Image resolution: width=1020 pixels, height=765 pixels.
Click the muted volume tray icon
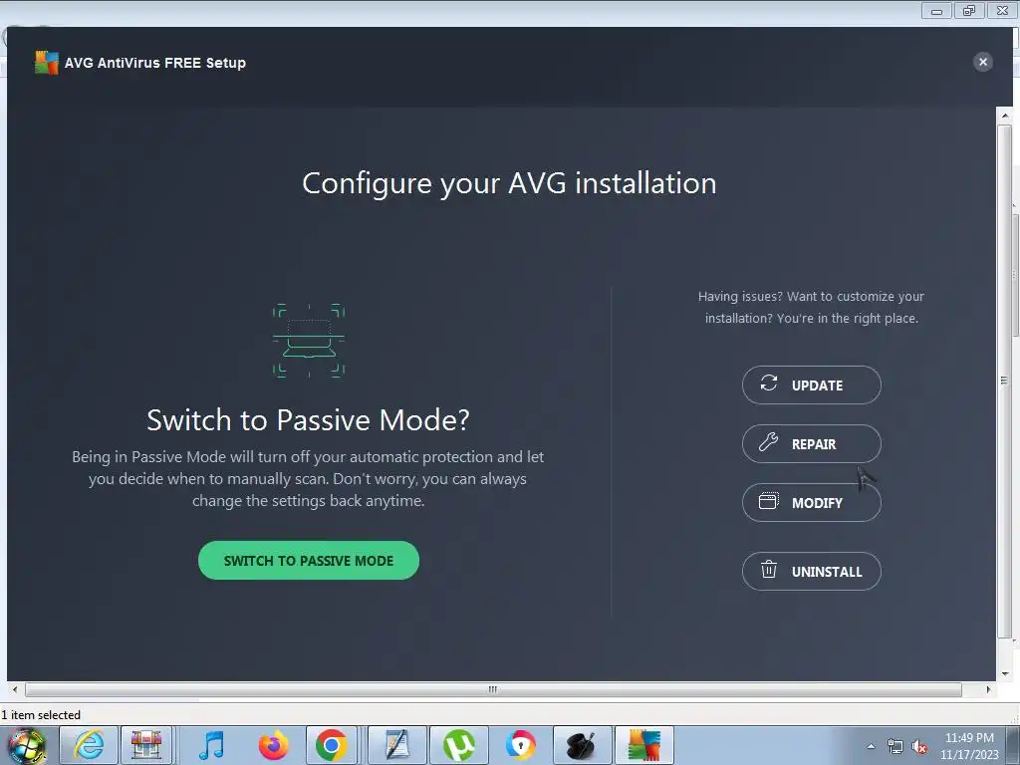[x=919, y=747]
